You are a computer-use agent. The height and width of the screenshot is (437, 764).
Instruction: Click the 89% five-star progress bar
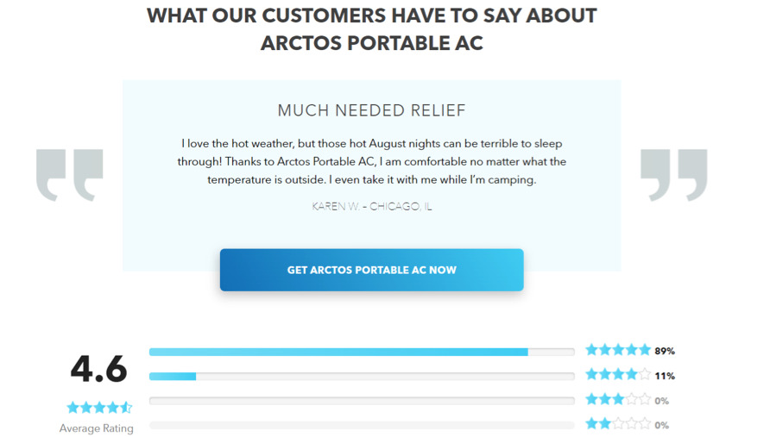[362, 352]
